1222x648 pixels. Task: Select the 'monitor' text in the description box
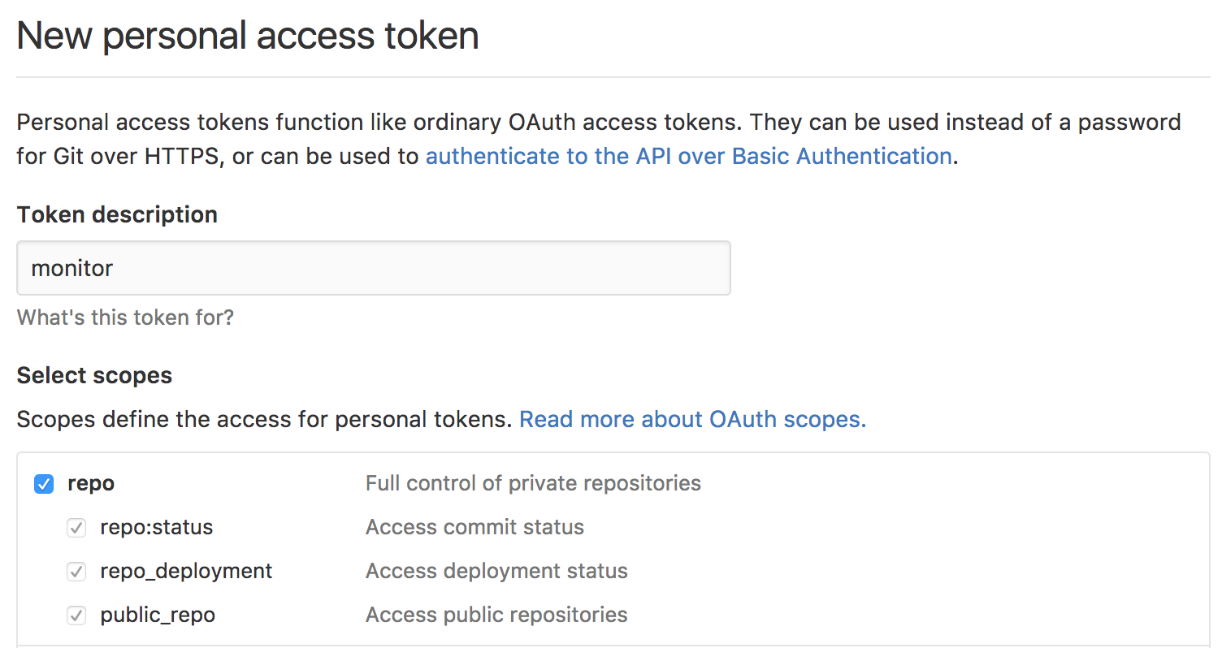click(x=71, y=268)
